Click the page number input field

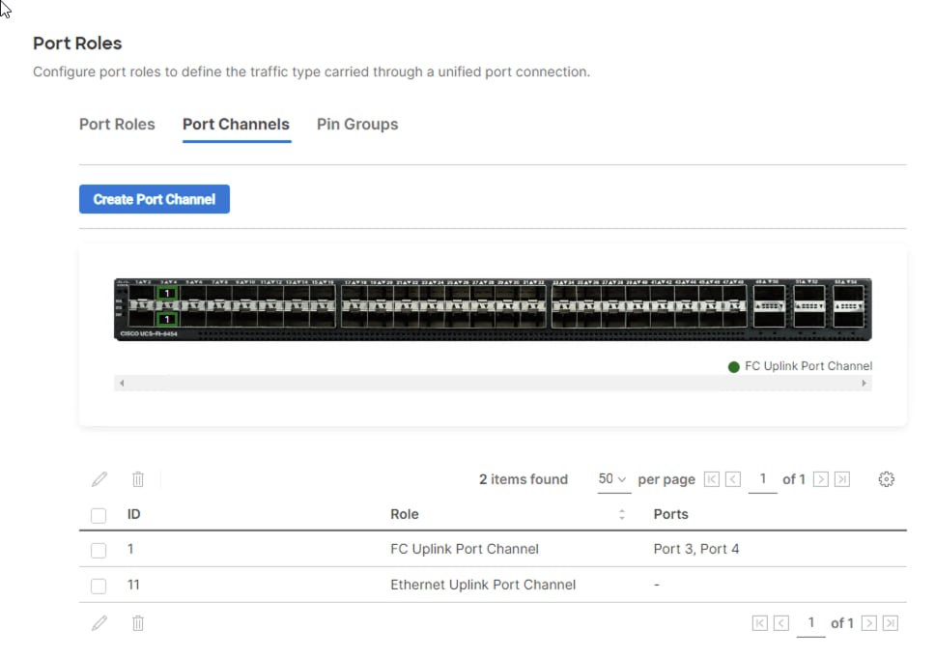coord(762,478)
